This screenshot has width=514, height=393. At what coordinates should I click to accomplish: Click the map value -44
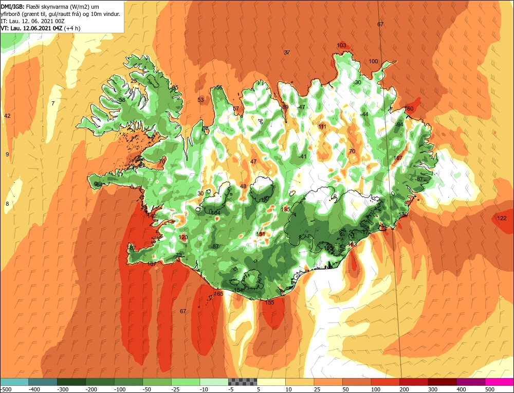(x=364, y=115)
